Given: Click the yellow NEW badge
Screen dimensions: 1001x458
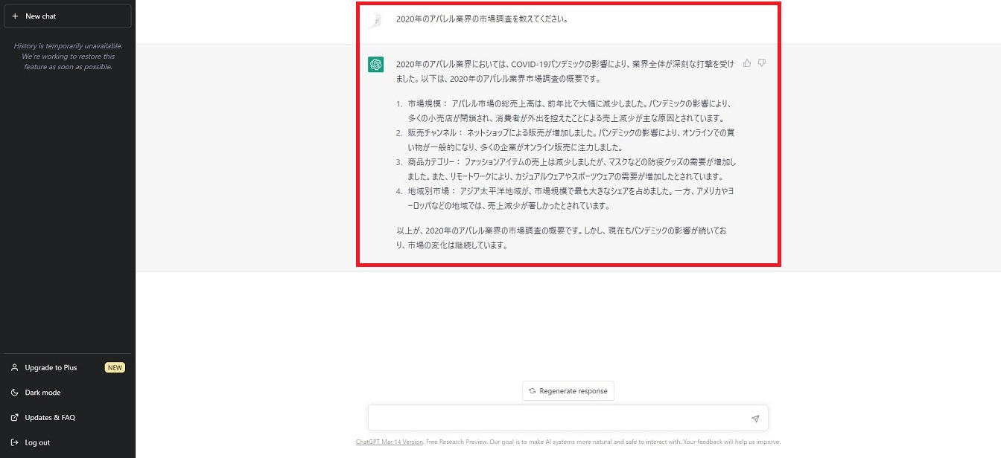Looking at the screenshot, I should pos(115,368).
